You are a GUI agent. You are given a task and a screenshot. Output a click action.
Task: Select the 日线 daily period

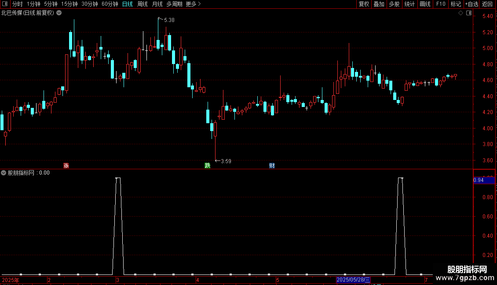tap(128, 4)
